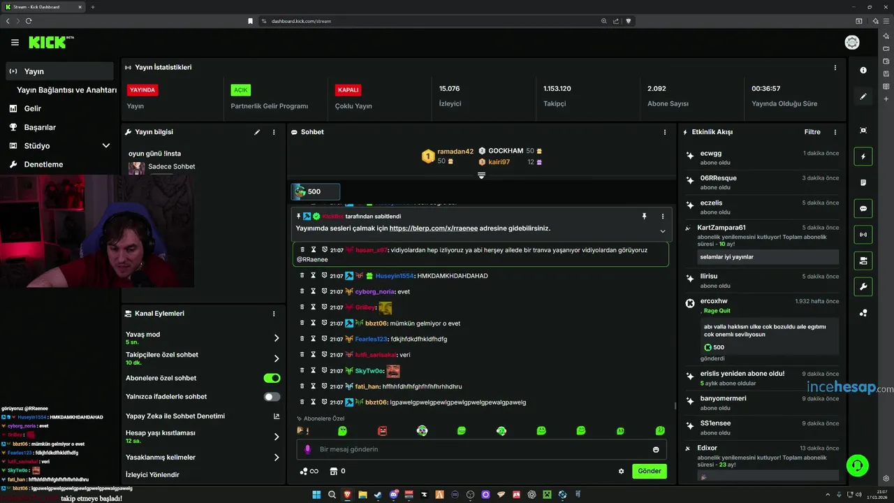
Task: Click Filtre in the activity feed
Action: [x=812, y=132]
